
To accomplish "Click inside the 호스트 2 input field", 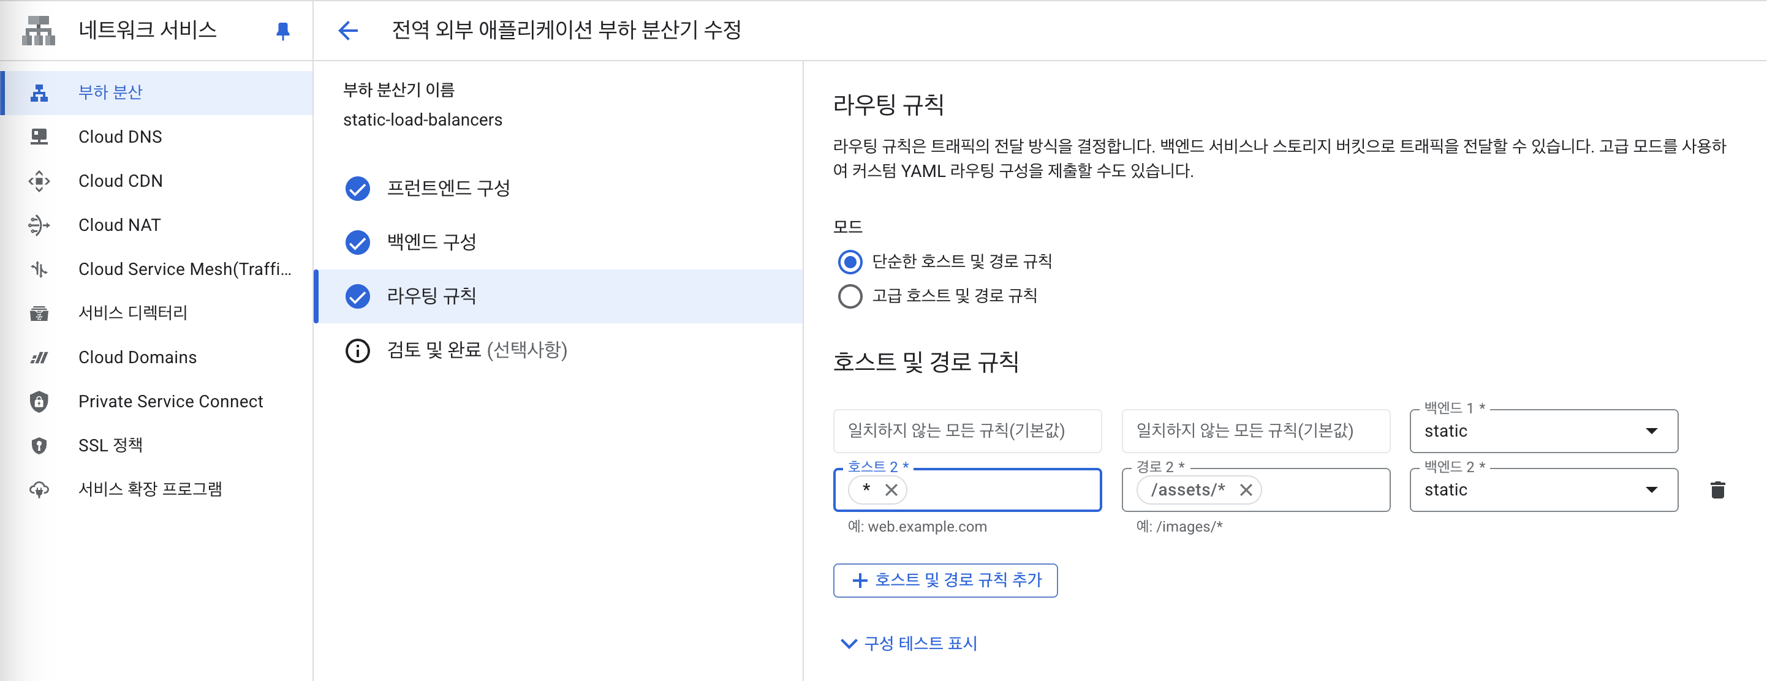I will 1002,490.
